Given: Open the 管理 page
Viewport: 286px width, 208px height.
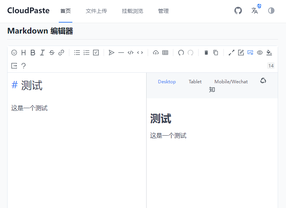Looking at the screenshot, I should tap(163, 11).
